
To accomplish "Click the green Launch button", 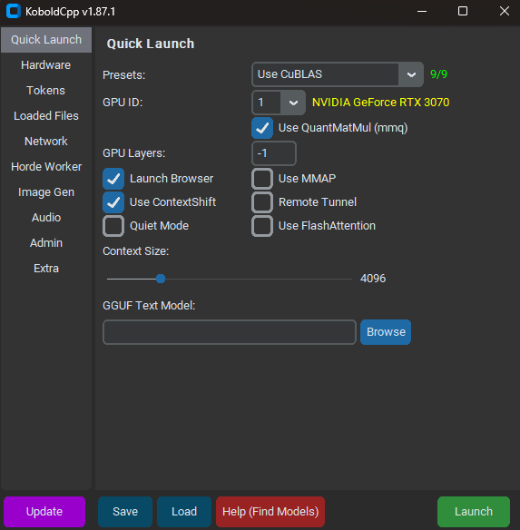I will [474, 512].
